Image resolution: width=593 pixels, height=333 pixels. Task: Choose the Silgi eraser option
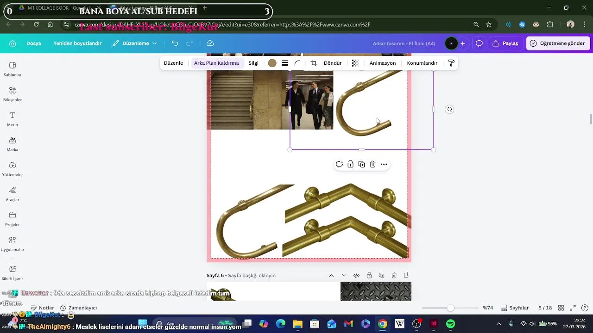tap(253, 63)
